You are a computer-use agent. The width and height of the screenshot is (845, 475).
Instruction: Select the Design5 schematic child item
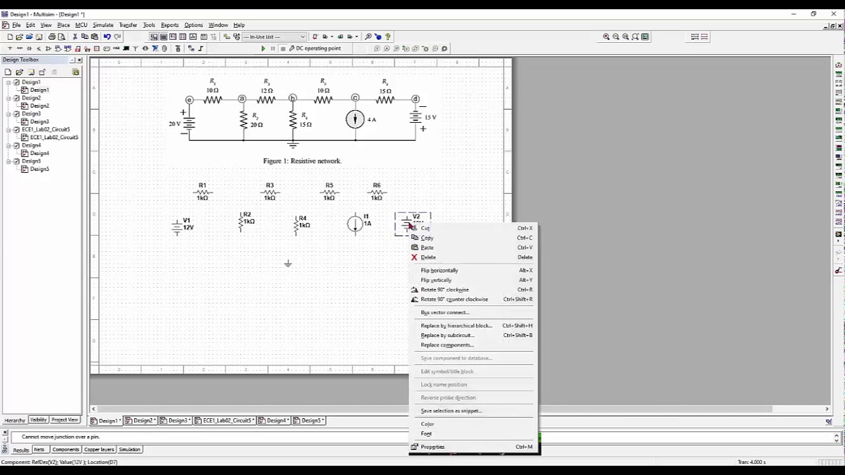click(39, 169)
